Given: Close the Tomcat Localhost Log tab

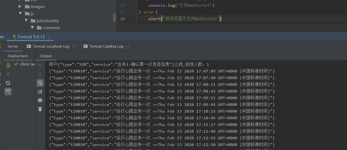Looking at the screenshot, I should pyautogui.click(x=74, y=46).
